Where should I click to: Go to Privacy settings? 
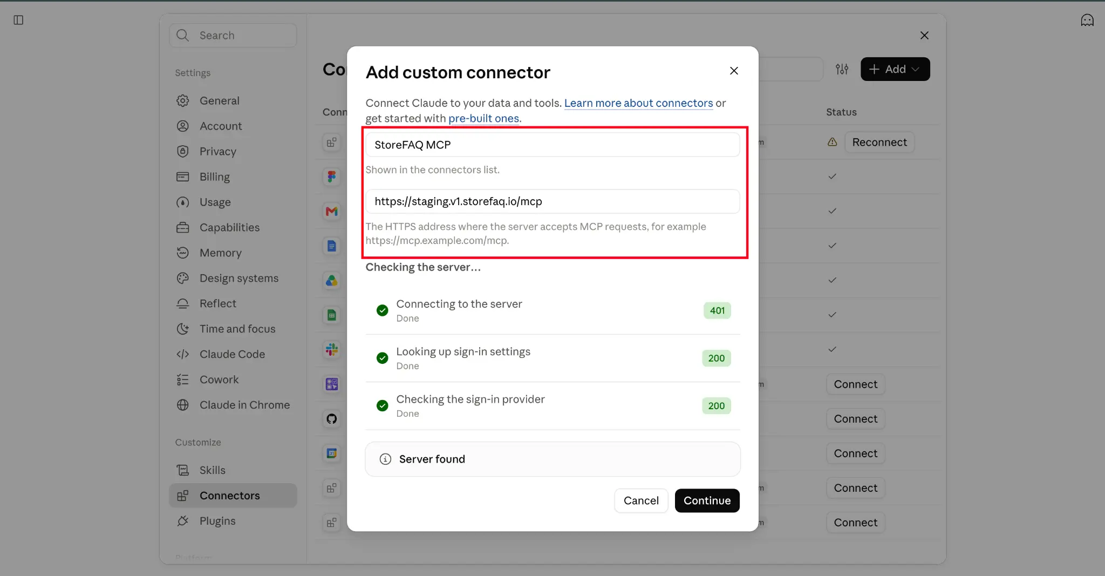pyautogui.click(x=233, y=151)
